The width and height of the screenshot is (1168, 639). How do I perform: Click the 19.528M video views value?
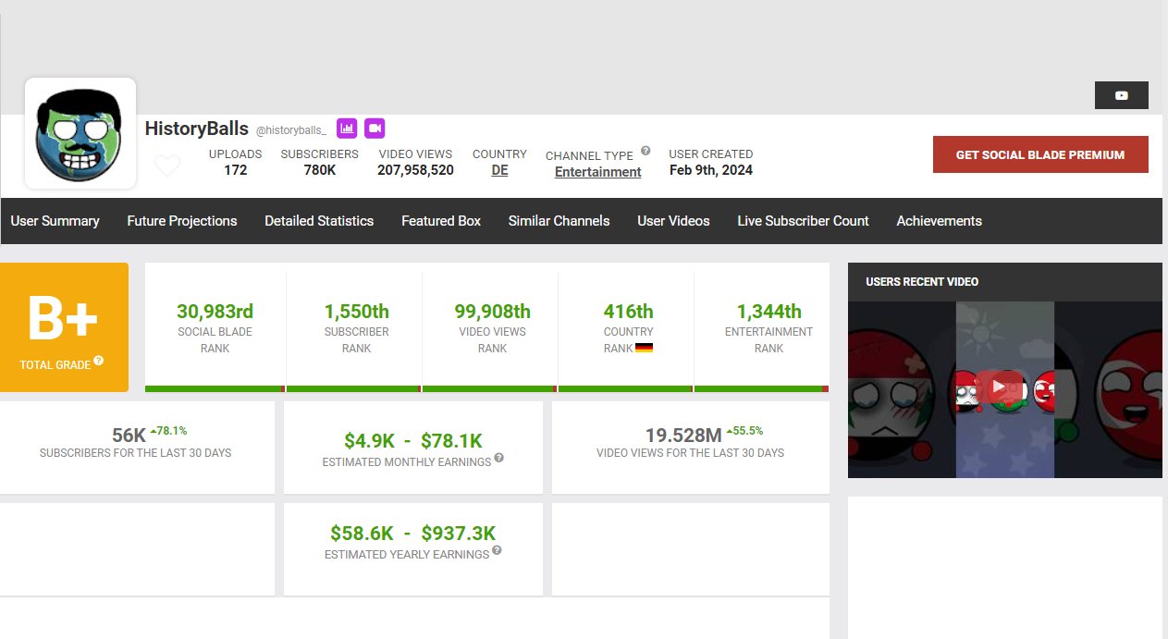pos(683,436)
